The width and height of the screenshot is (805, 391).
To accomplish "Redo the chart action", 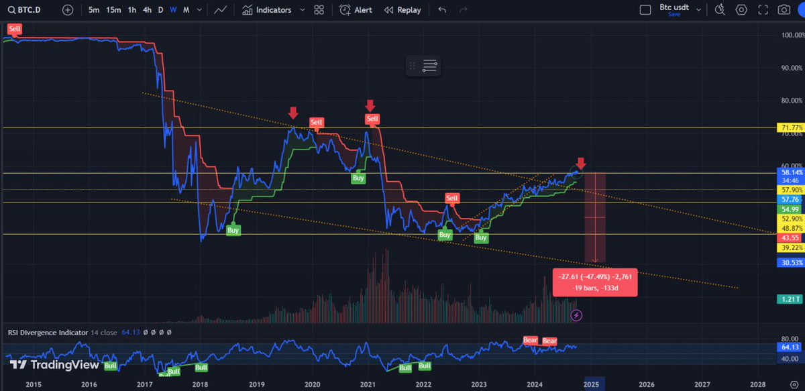I will coord(463,10).
